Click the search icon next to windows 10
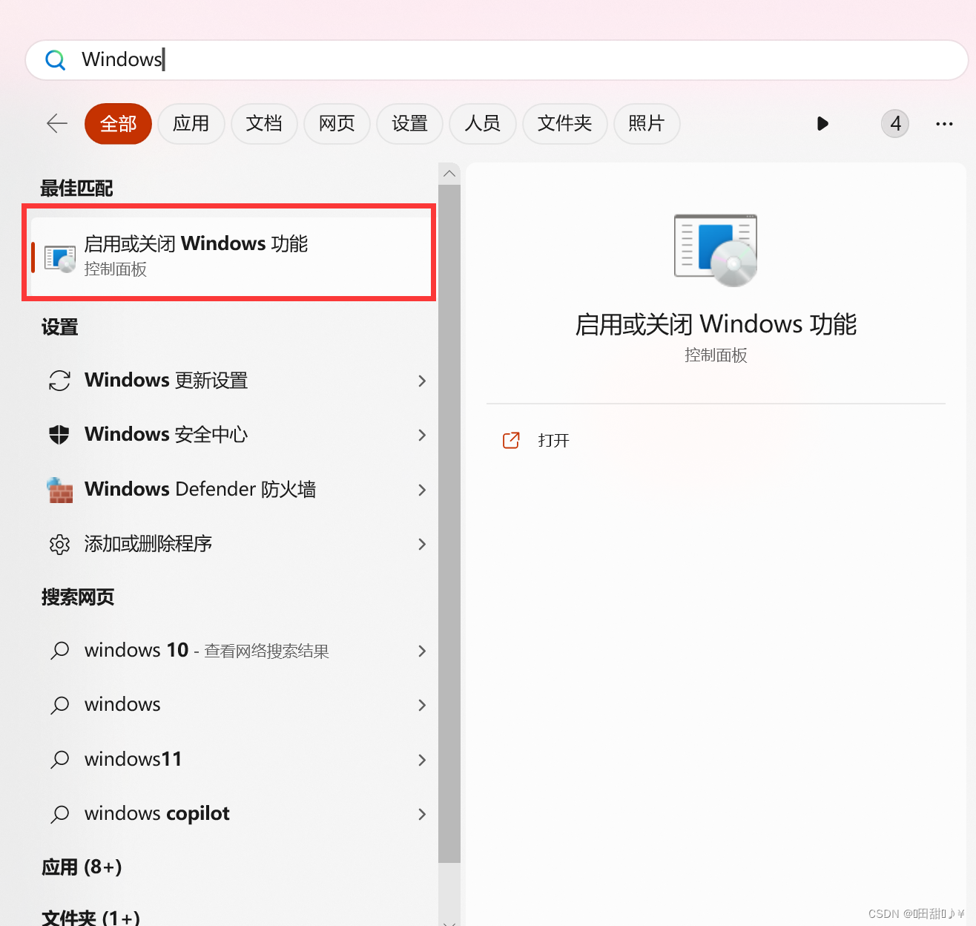Viewport: 976px width, 926px height. click(59, 651)
